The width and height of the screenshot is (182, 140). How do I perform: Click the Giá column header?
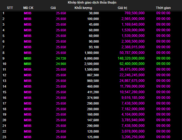[x=53, y=8]
